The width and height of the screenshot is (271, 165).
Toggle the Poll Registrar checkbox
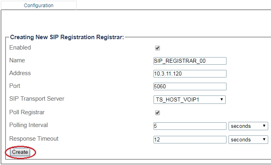(158, 113)
